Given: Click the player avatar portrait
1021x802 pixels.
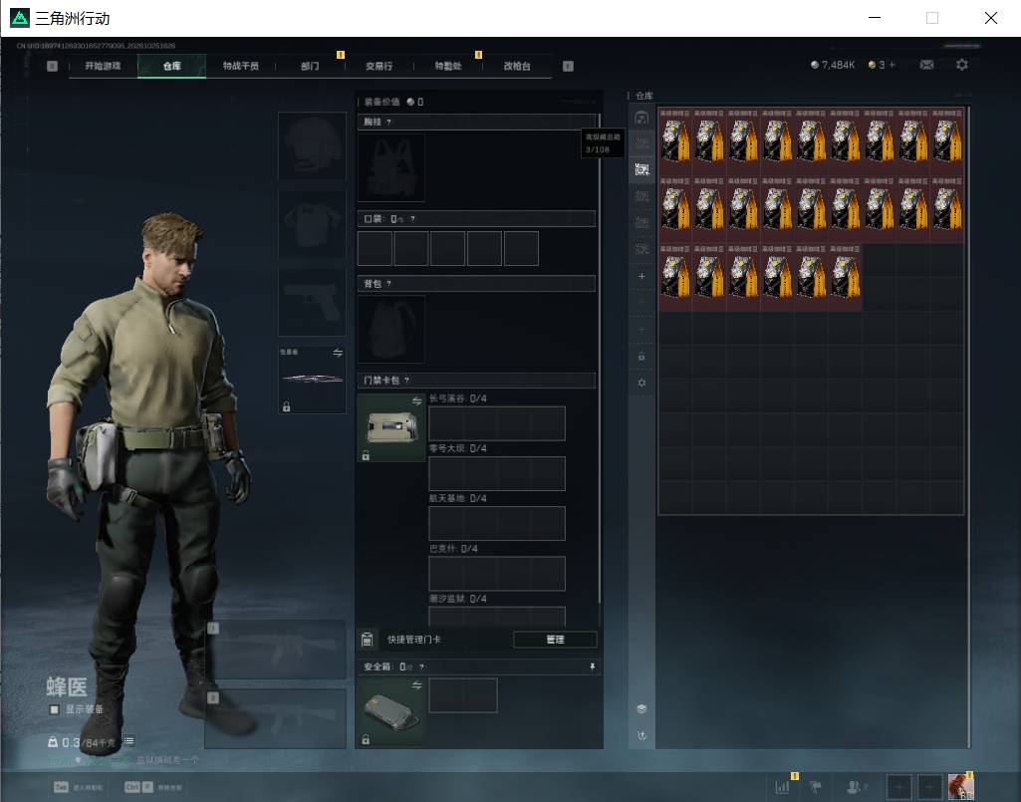Looking at the screenshot, I should click(960, 787).
